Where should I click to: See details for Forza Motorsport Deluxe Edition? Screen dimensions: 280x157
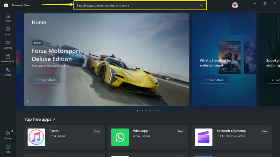[46, 80]
